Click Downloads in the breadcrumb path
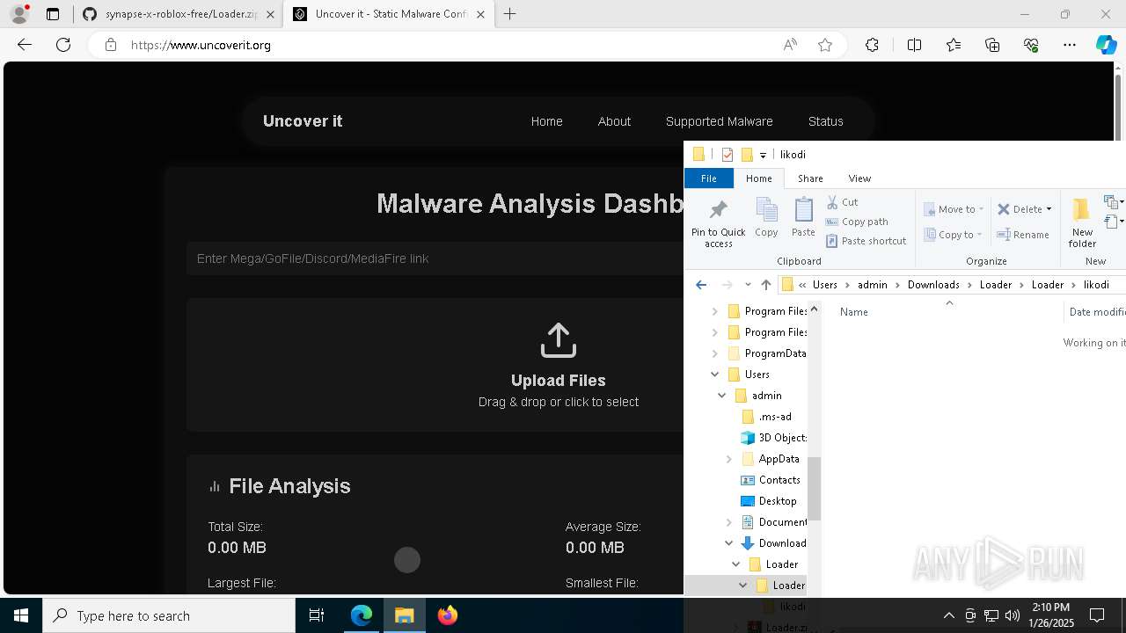 (933, 285)
